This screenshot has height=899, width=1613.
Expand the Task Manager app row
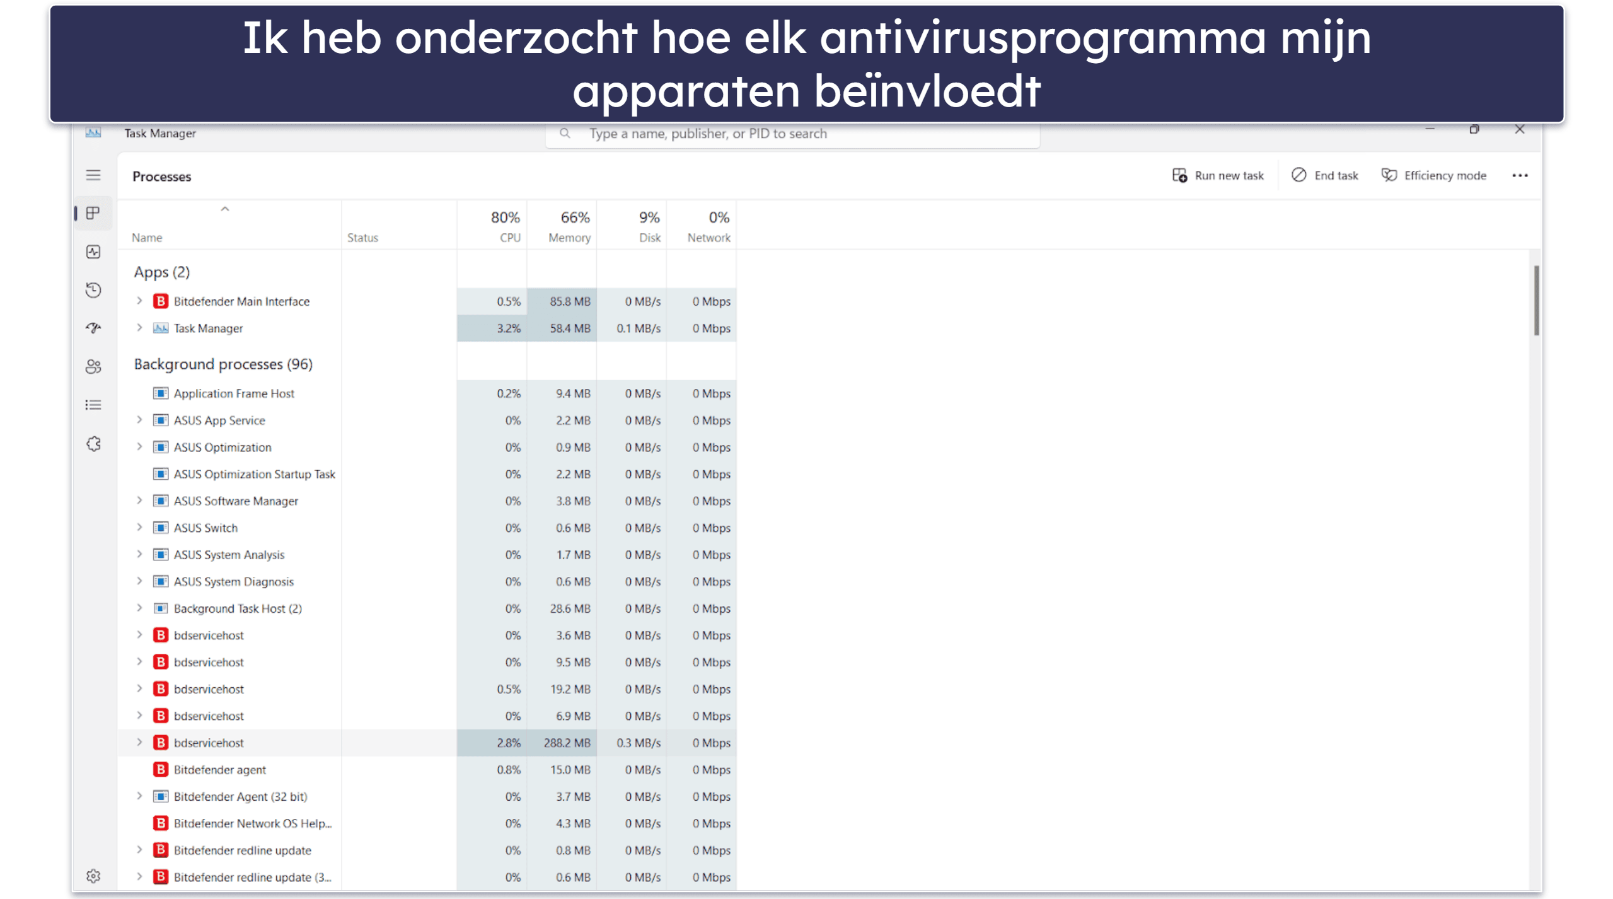pyautogui.click(x=139, y=328)
